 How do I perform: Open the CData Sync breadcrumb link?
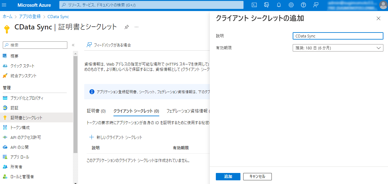[58, 17]
